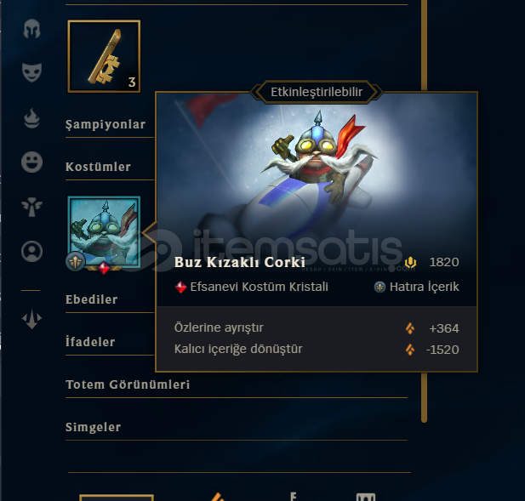The image size is (525, 501).
Task: Click the gold vertical scrollbar
Action: pos(425,211)
